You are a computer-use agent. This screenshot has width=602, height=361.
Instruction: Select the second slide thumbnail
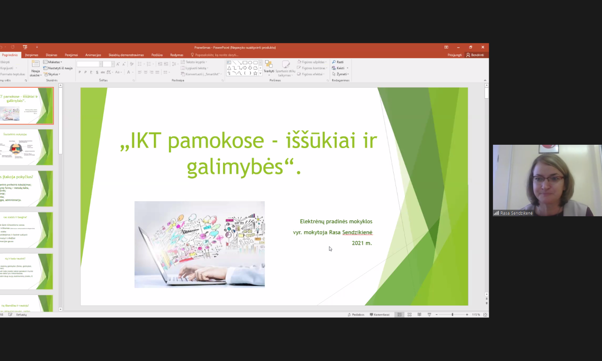(26, 147)
